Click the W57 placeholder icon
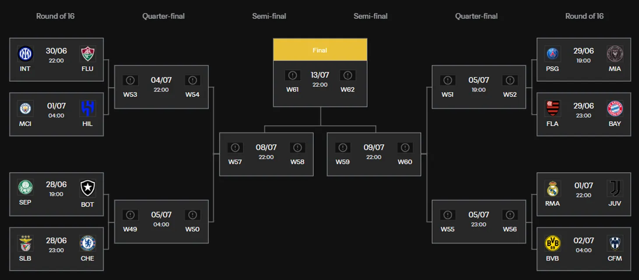The image size is (639, 280). tap(235, 148)
